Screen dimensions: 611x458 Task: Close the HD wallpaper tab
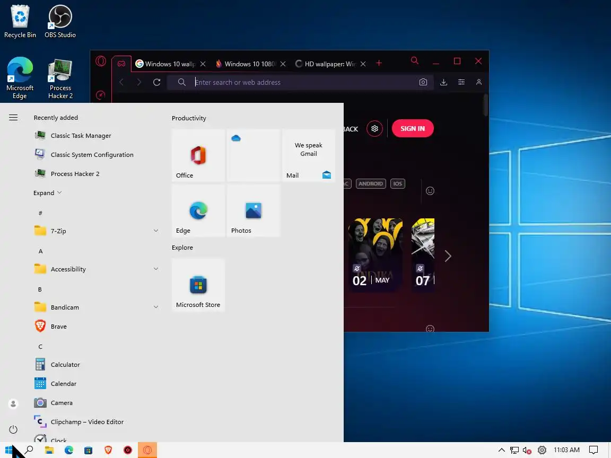363,64
